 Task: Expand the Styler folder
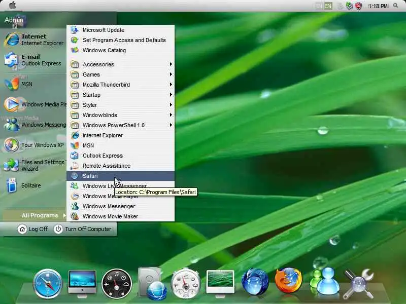[x=121, y=105]
